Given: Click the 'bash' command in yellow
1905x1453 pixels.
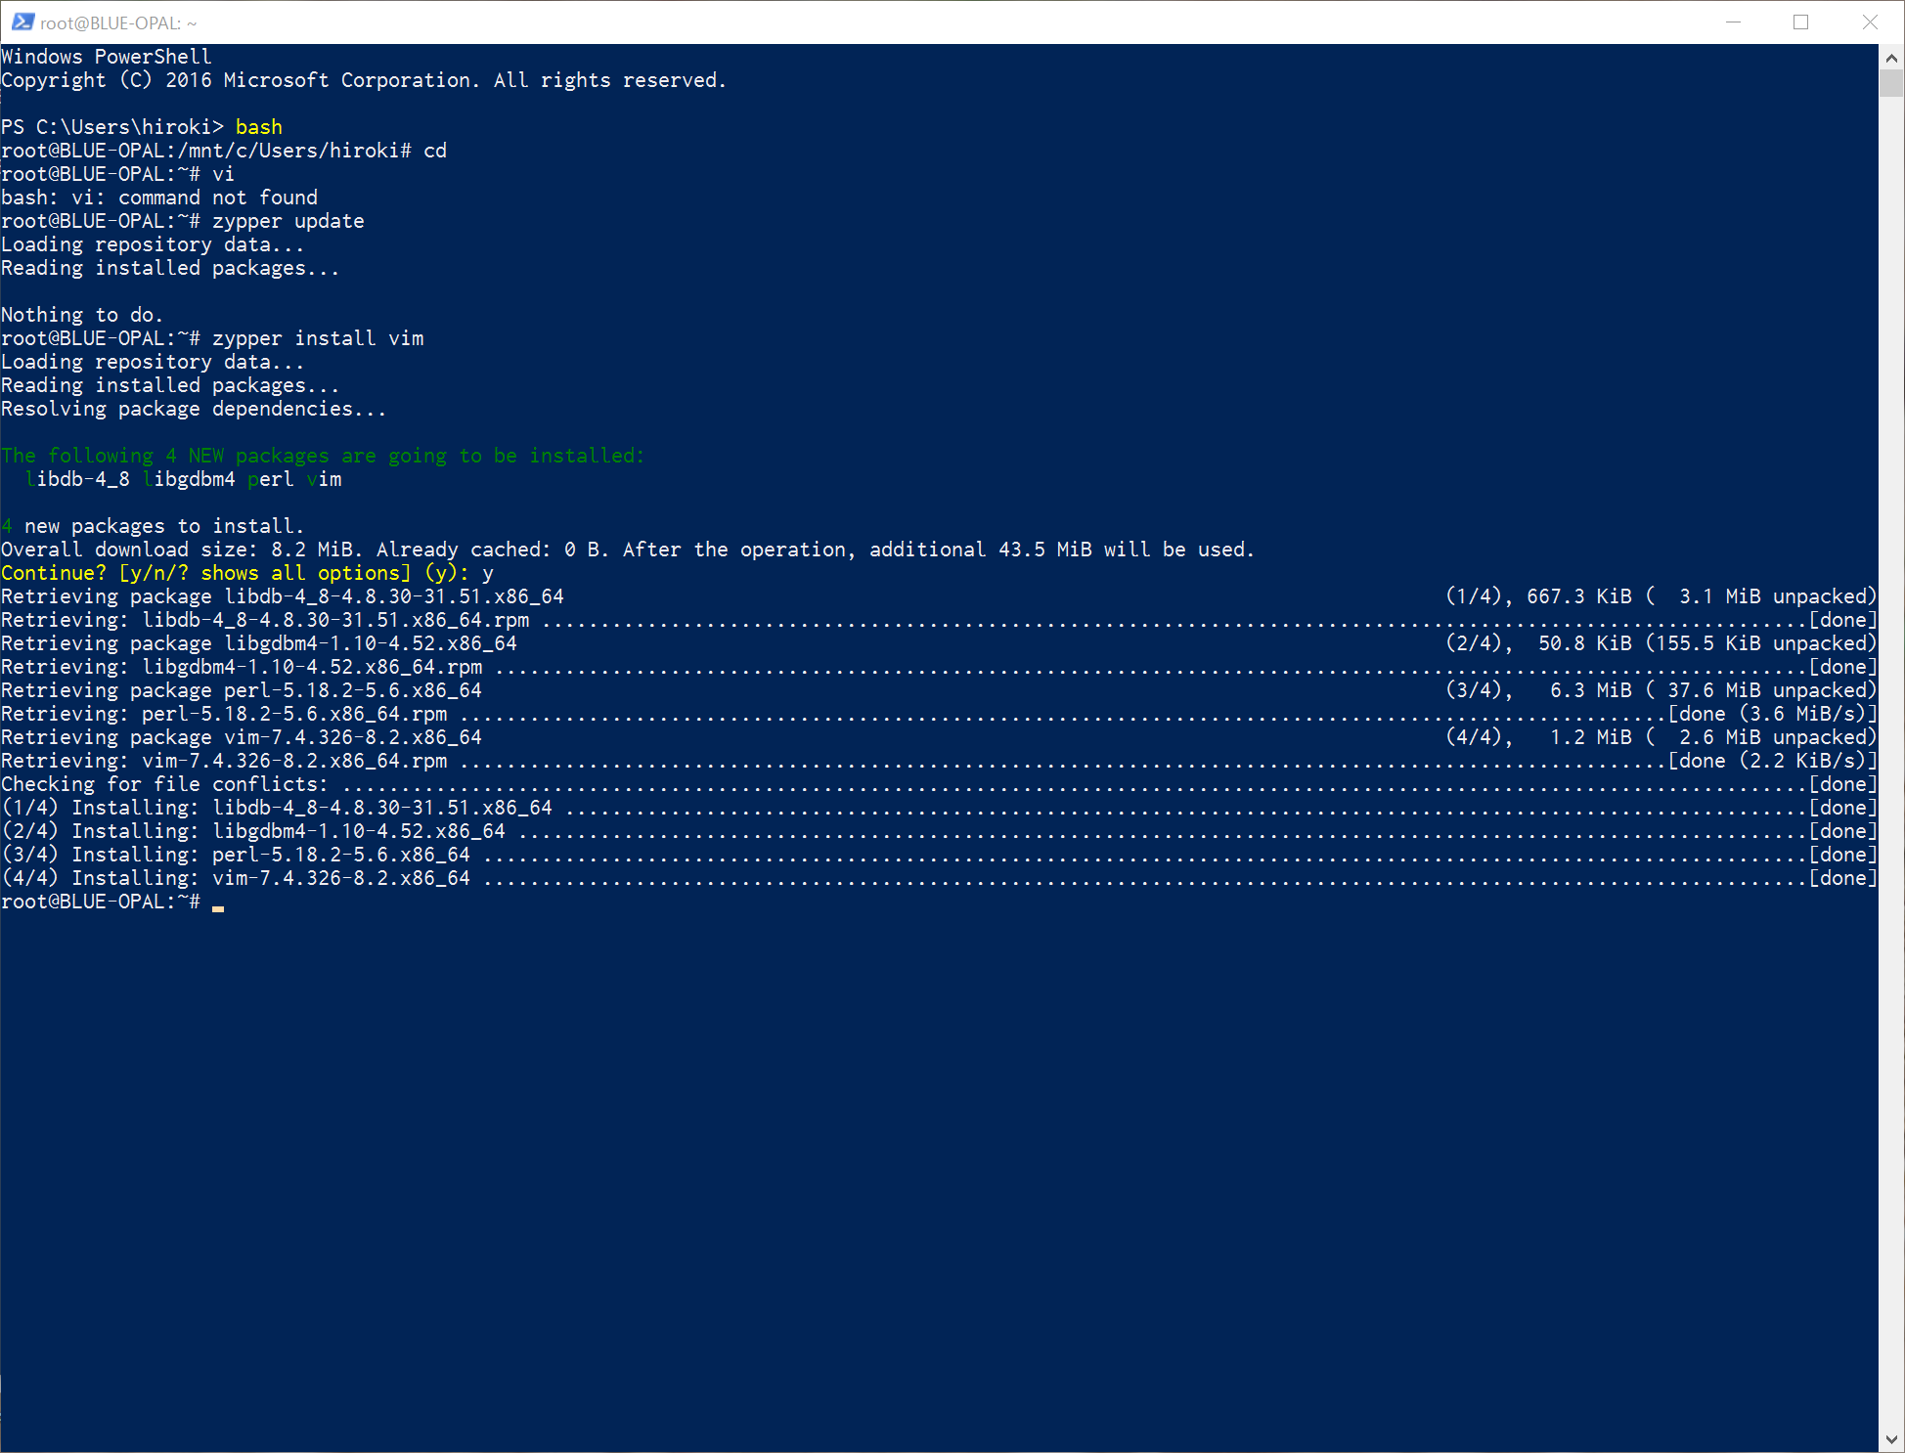Looking at the screenshot, I should click(x=259, y=127).
